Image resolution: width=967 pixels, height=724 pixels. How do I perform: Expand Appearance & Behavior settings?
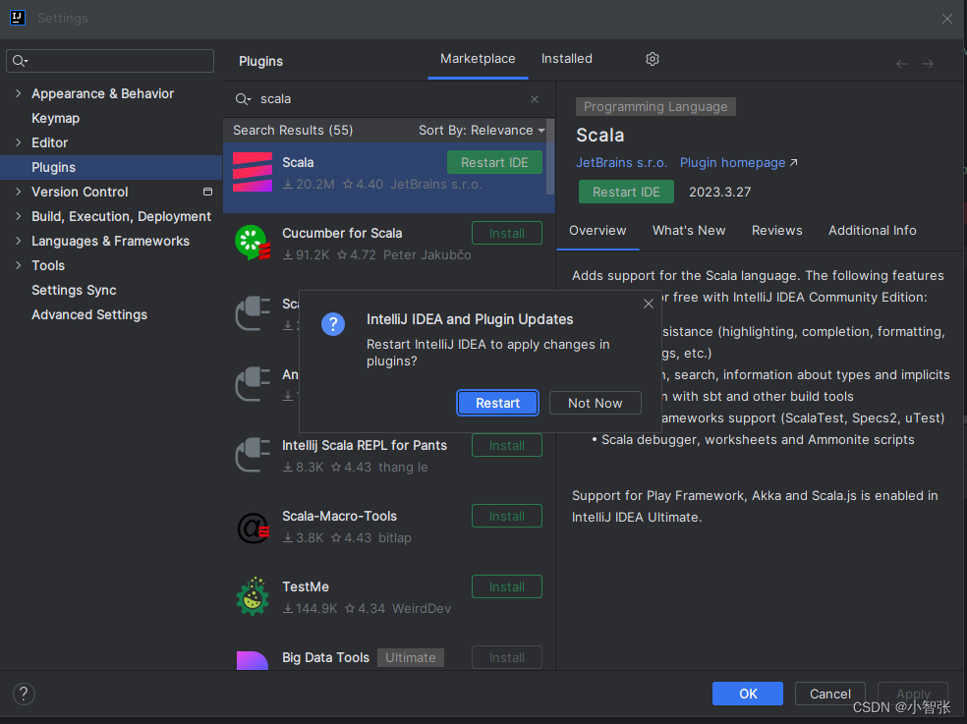(18, 93)
